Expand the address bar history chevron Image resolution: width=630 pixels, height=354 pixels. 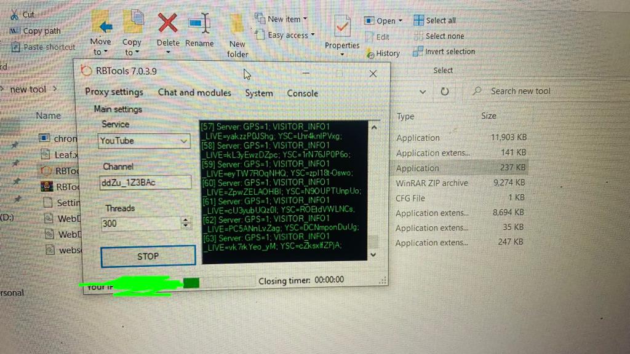pos(423,92)
